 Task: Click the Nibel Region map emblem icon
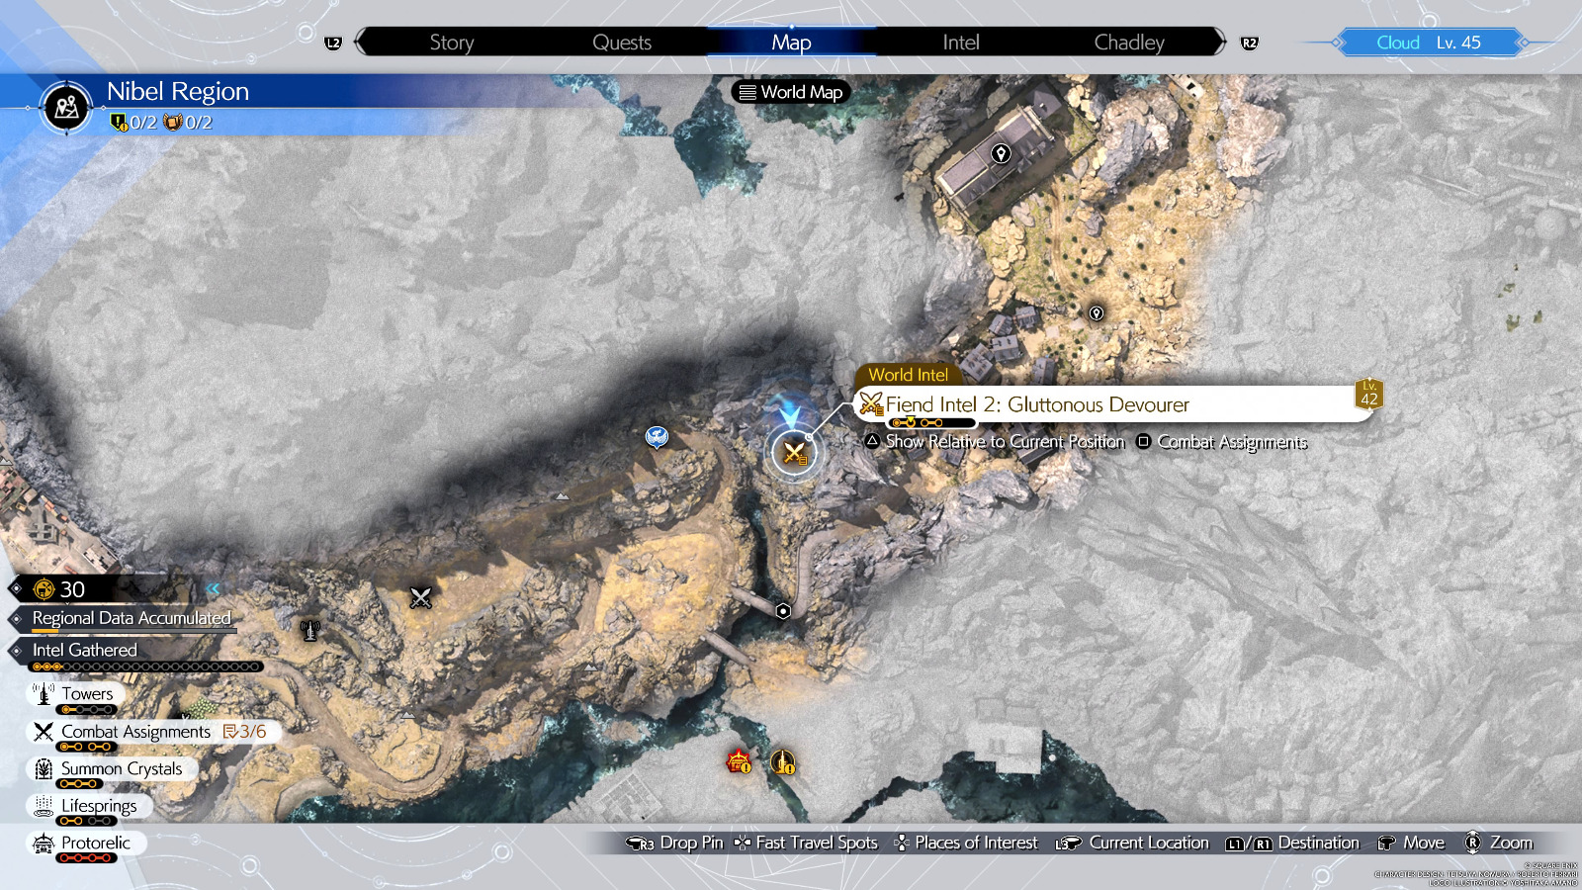tap(66, 107)
